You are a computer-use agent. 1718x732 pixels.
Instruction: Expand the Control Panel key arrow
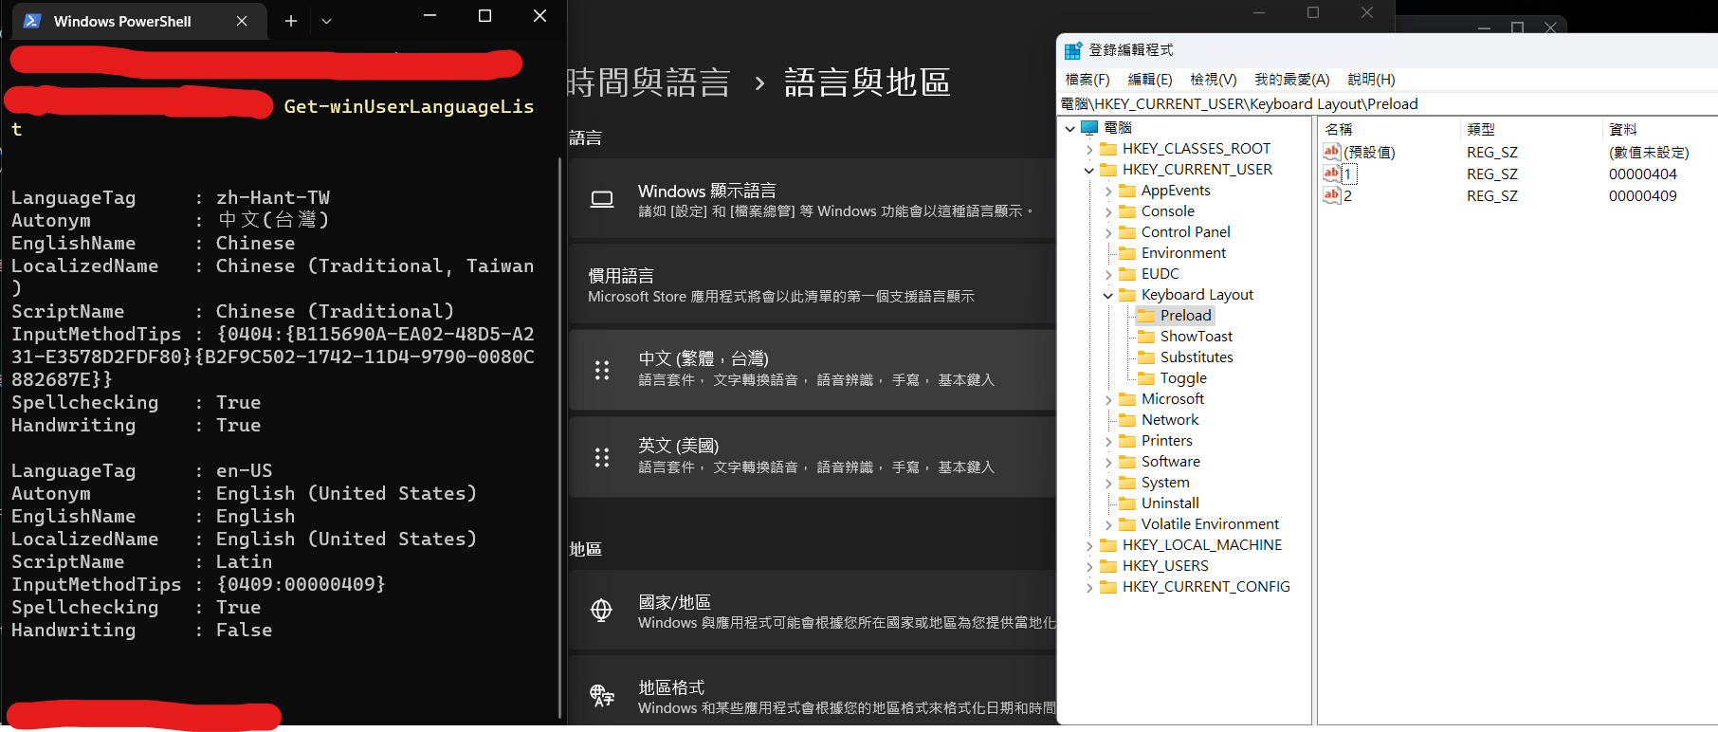1108,232
